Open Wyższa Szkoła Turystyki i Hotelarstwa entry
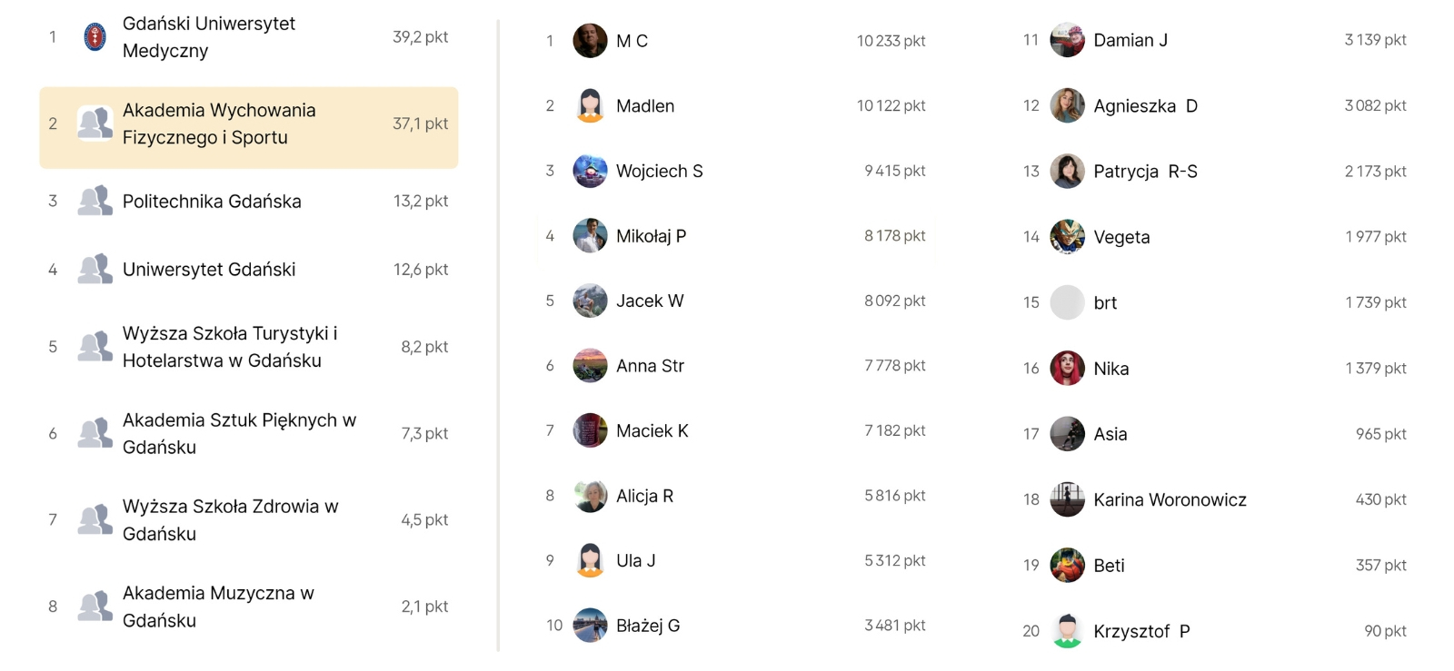 (229, 347)
